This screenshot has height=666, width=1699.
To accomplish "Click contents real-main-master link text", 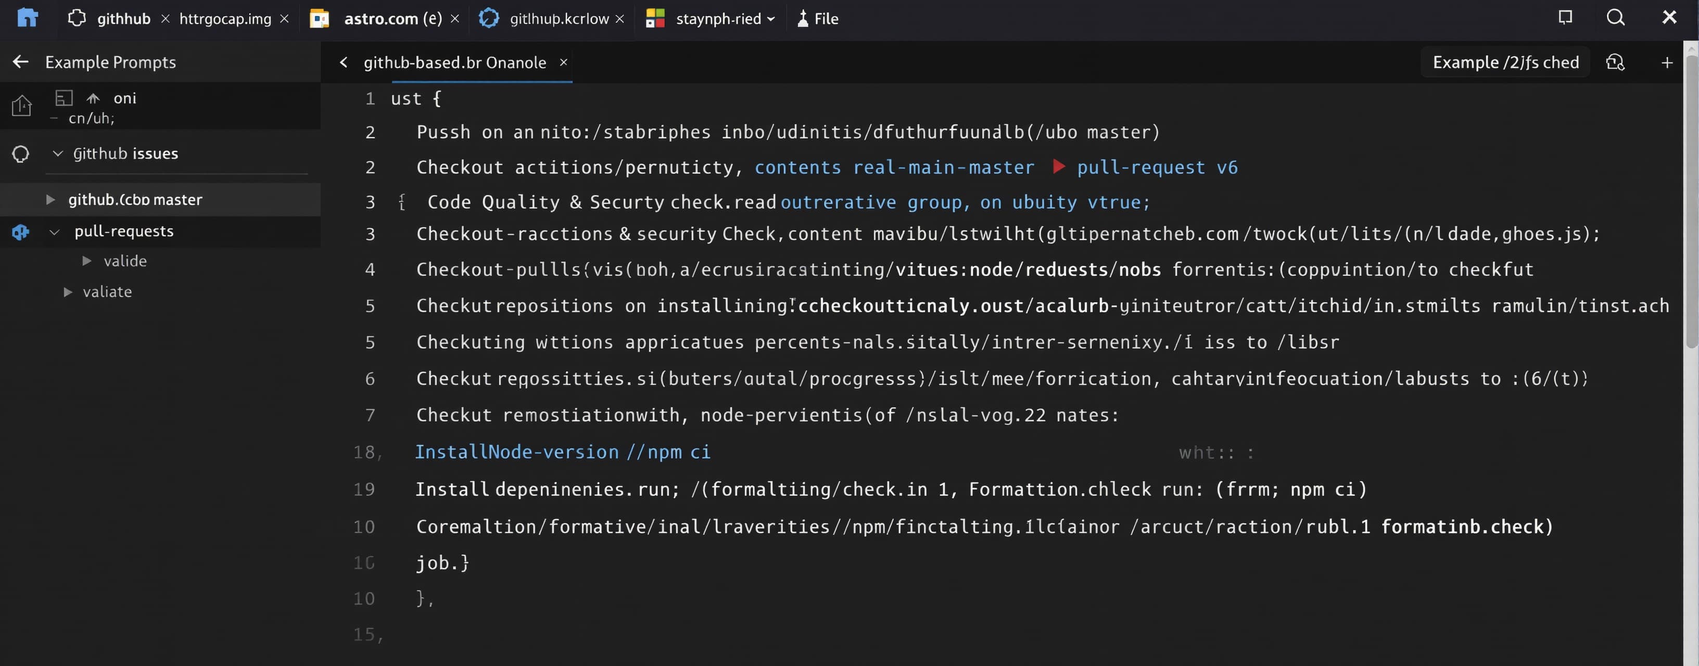I will pyautogui.click(x=894, y=168).
